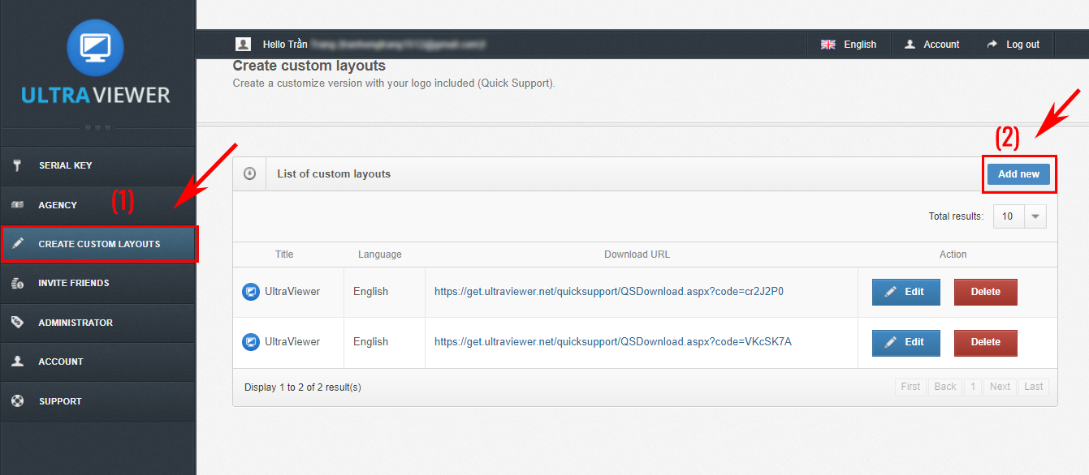This screenshot has height=475, width=1089.
Task: Click the 'Total results:' label
Action: pos(957,216)
